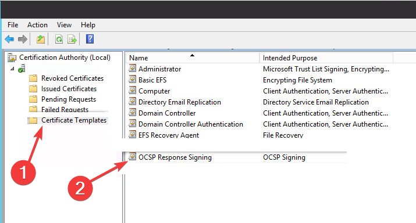Image resolution: width=416 pixels, height=223 pixels.
Task: Open the Action menu
Action: pos(37,25)
